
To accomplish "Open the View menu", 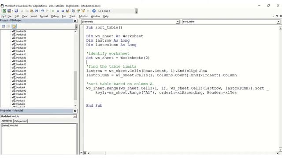I will 25,16.
